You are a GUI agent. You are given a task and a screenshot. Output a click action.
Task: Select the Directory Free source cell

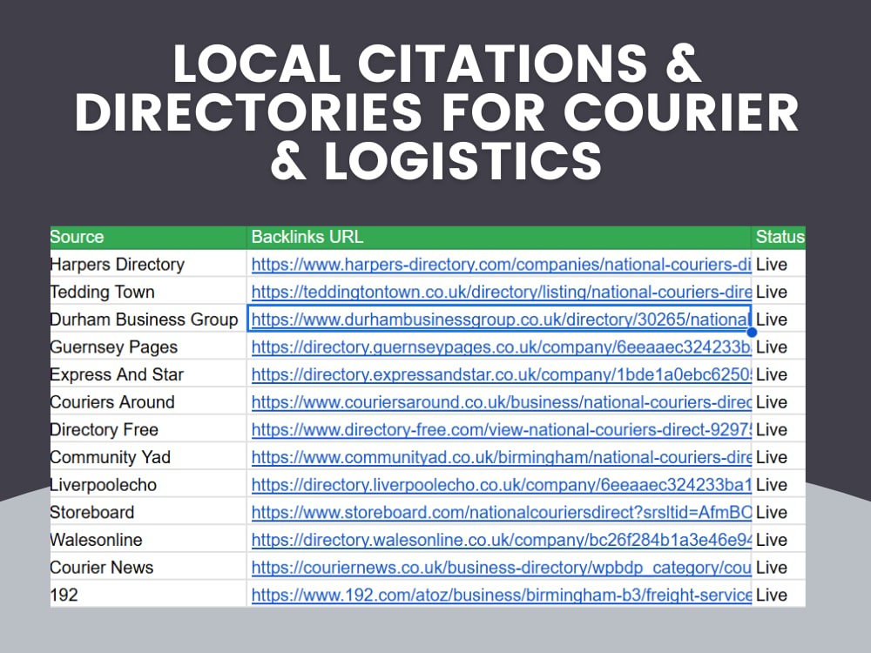click(x=148, y=430)
